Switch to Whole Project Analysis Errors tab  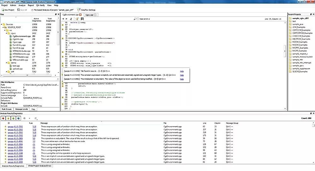pyautogui.click(x=40, y=166)
